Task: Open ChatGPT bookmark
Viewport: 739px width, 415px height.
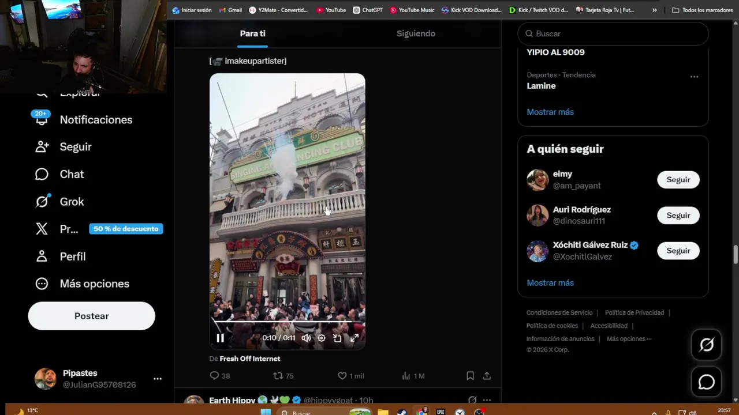Action: 368,10
